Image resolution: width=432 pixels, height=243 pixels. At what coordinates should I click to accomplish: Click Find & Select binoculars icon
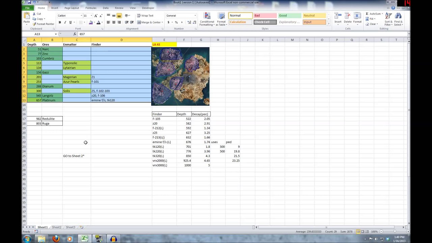coord(398,16)
